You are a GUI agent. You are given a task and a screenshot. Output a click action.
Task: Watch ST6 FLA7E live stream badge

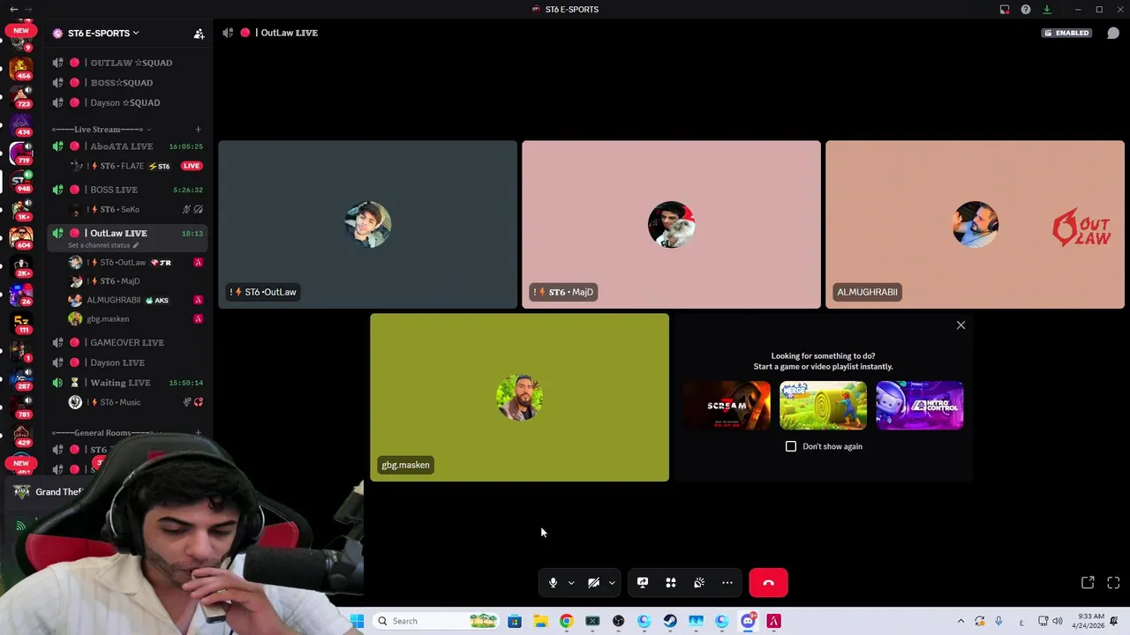pyautogui.click(x=192, y=166)
